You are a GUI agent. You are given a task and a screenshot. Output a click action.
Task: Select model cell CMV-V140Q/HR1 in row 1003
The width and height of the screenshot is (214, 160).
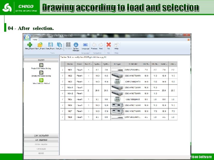pos(133,82)
